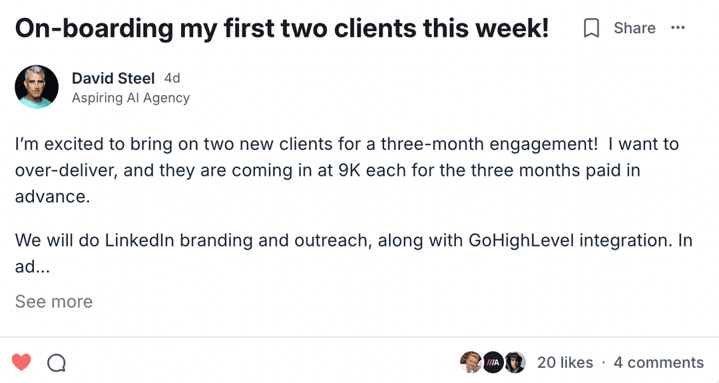
Task: Click the third liker's avatar
Action: click(515, 362)
